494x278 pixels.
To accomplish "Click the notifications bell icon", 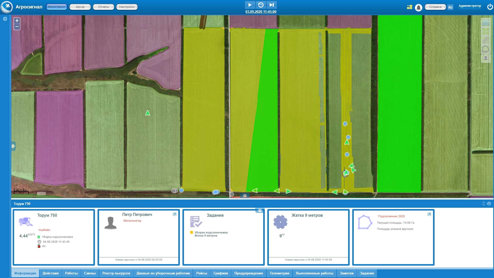I will pos(418,7).
